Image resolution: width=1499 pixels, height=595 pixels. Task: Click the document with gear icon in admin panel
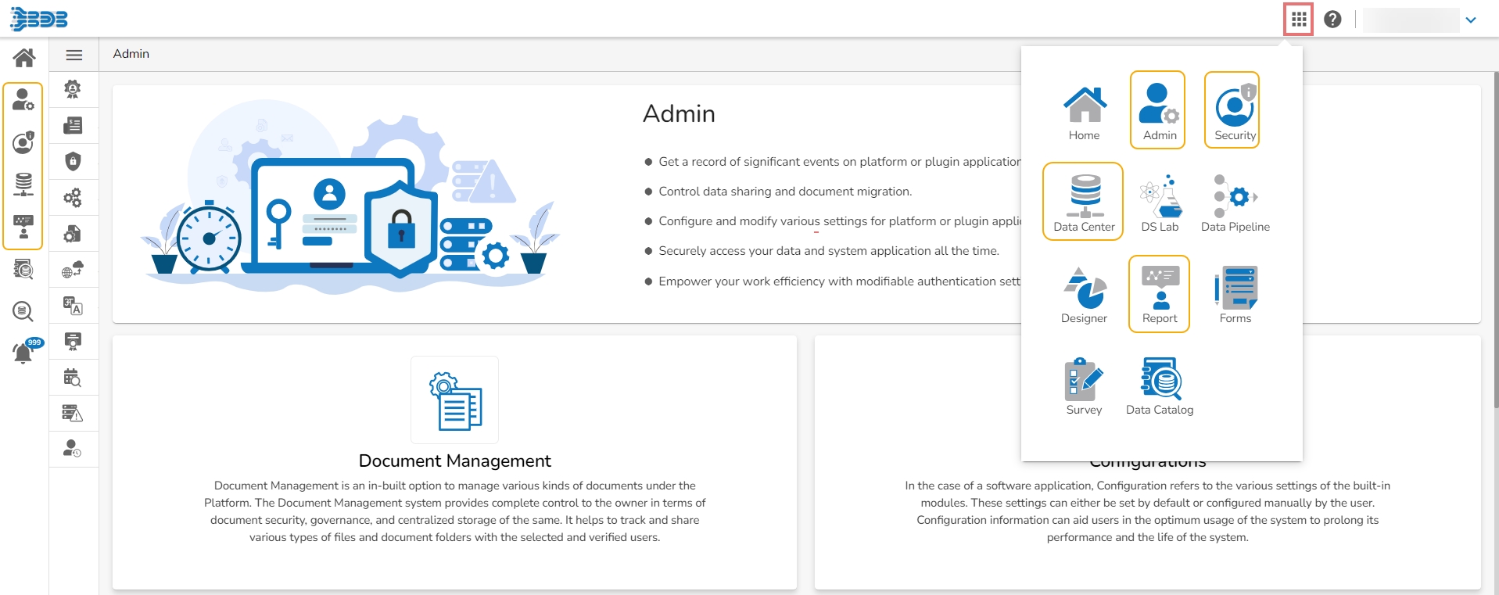pos(73,233)
